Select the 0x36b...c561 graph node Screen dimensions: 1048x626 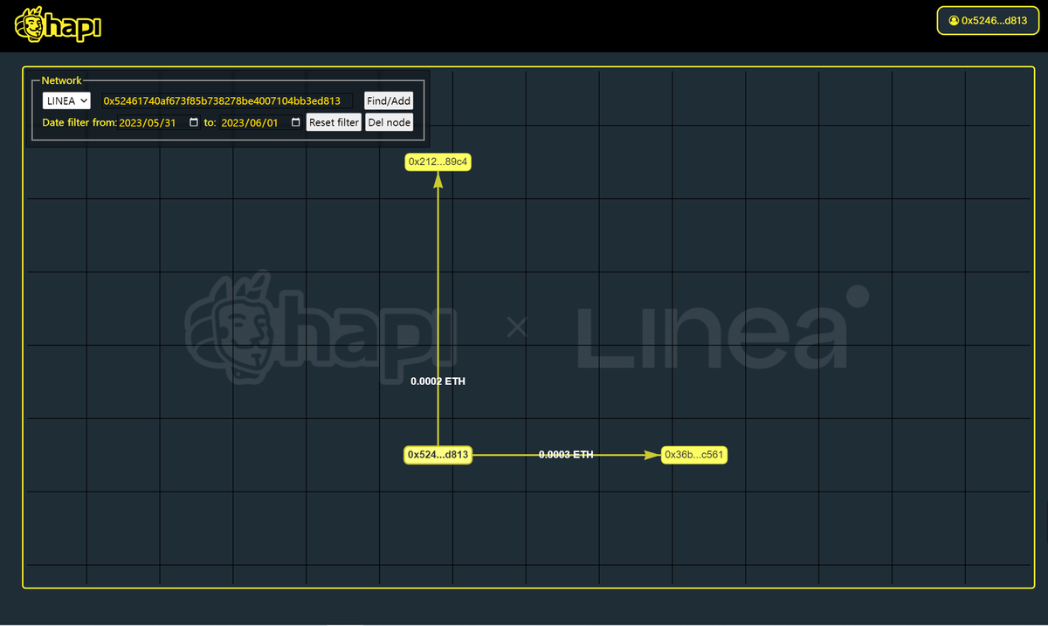point(694,455)
